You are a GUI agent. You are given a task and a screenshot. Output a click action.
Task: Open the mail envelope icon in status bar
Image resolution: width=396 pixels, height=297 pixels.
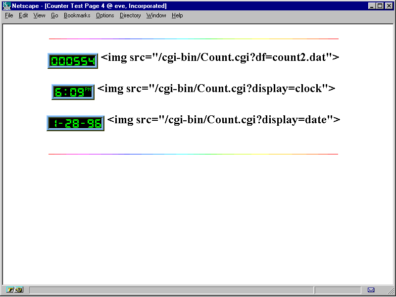coord(371,290)
